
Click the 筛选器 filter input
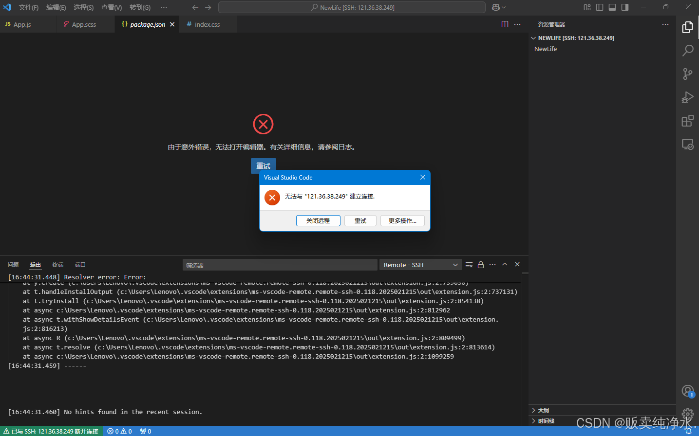point(280,265)
